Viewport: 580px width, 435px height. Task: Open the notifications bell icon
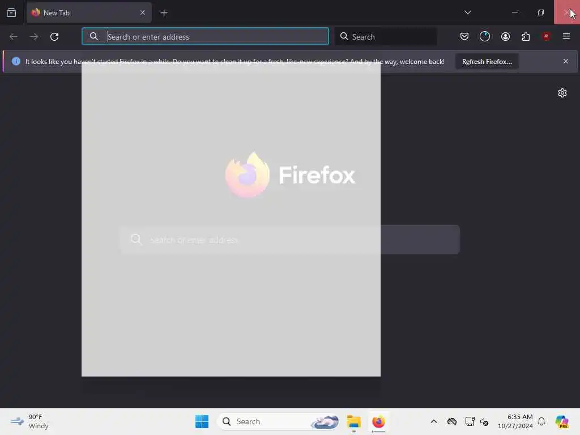click(x=541, y=421)
